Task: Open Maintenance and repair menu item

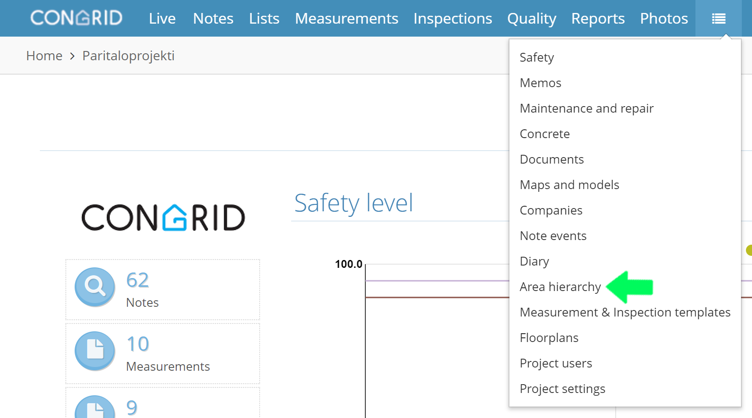Action: click(x=587, y=108)
